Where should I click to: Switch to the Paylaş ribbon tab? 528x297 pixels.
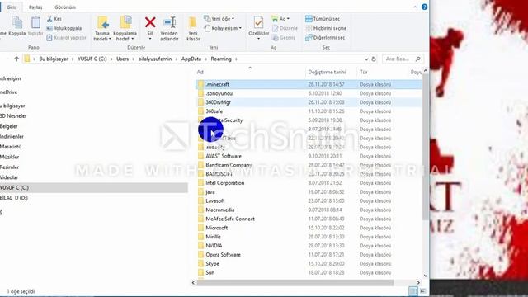click(35, 7)
